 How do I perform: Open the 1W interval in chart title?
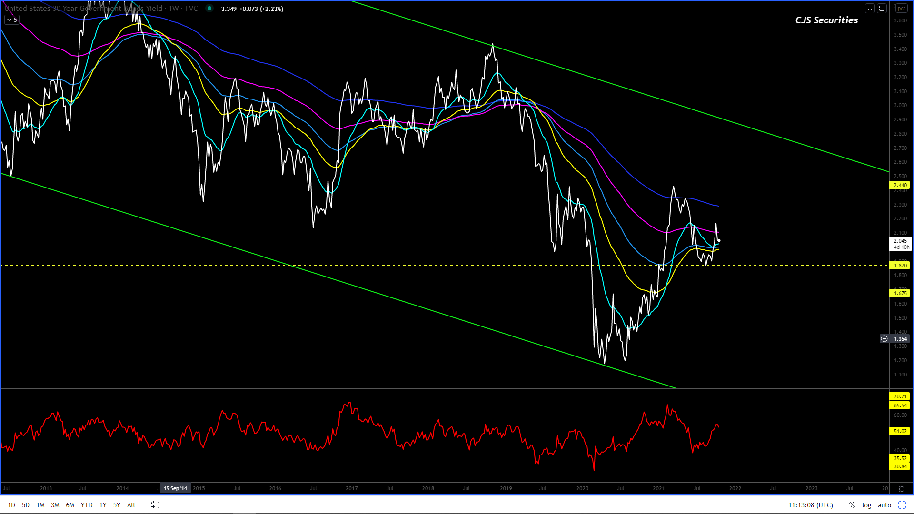click(173, 9)
